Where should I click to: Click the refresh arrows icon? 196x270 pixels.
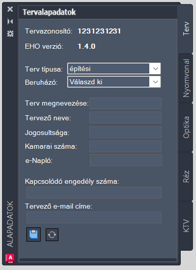click(52, 234)
